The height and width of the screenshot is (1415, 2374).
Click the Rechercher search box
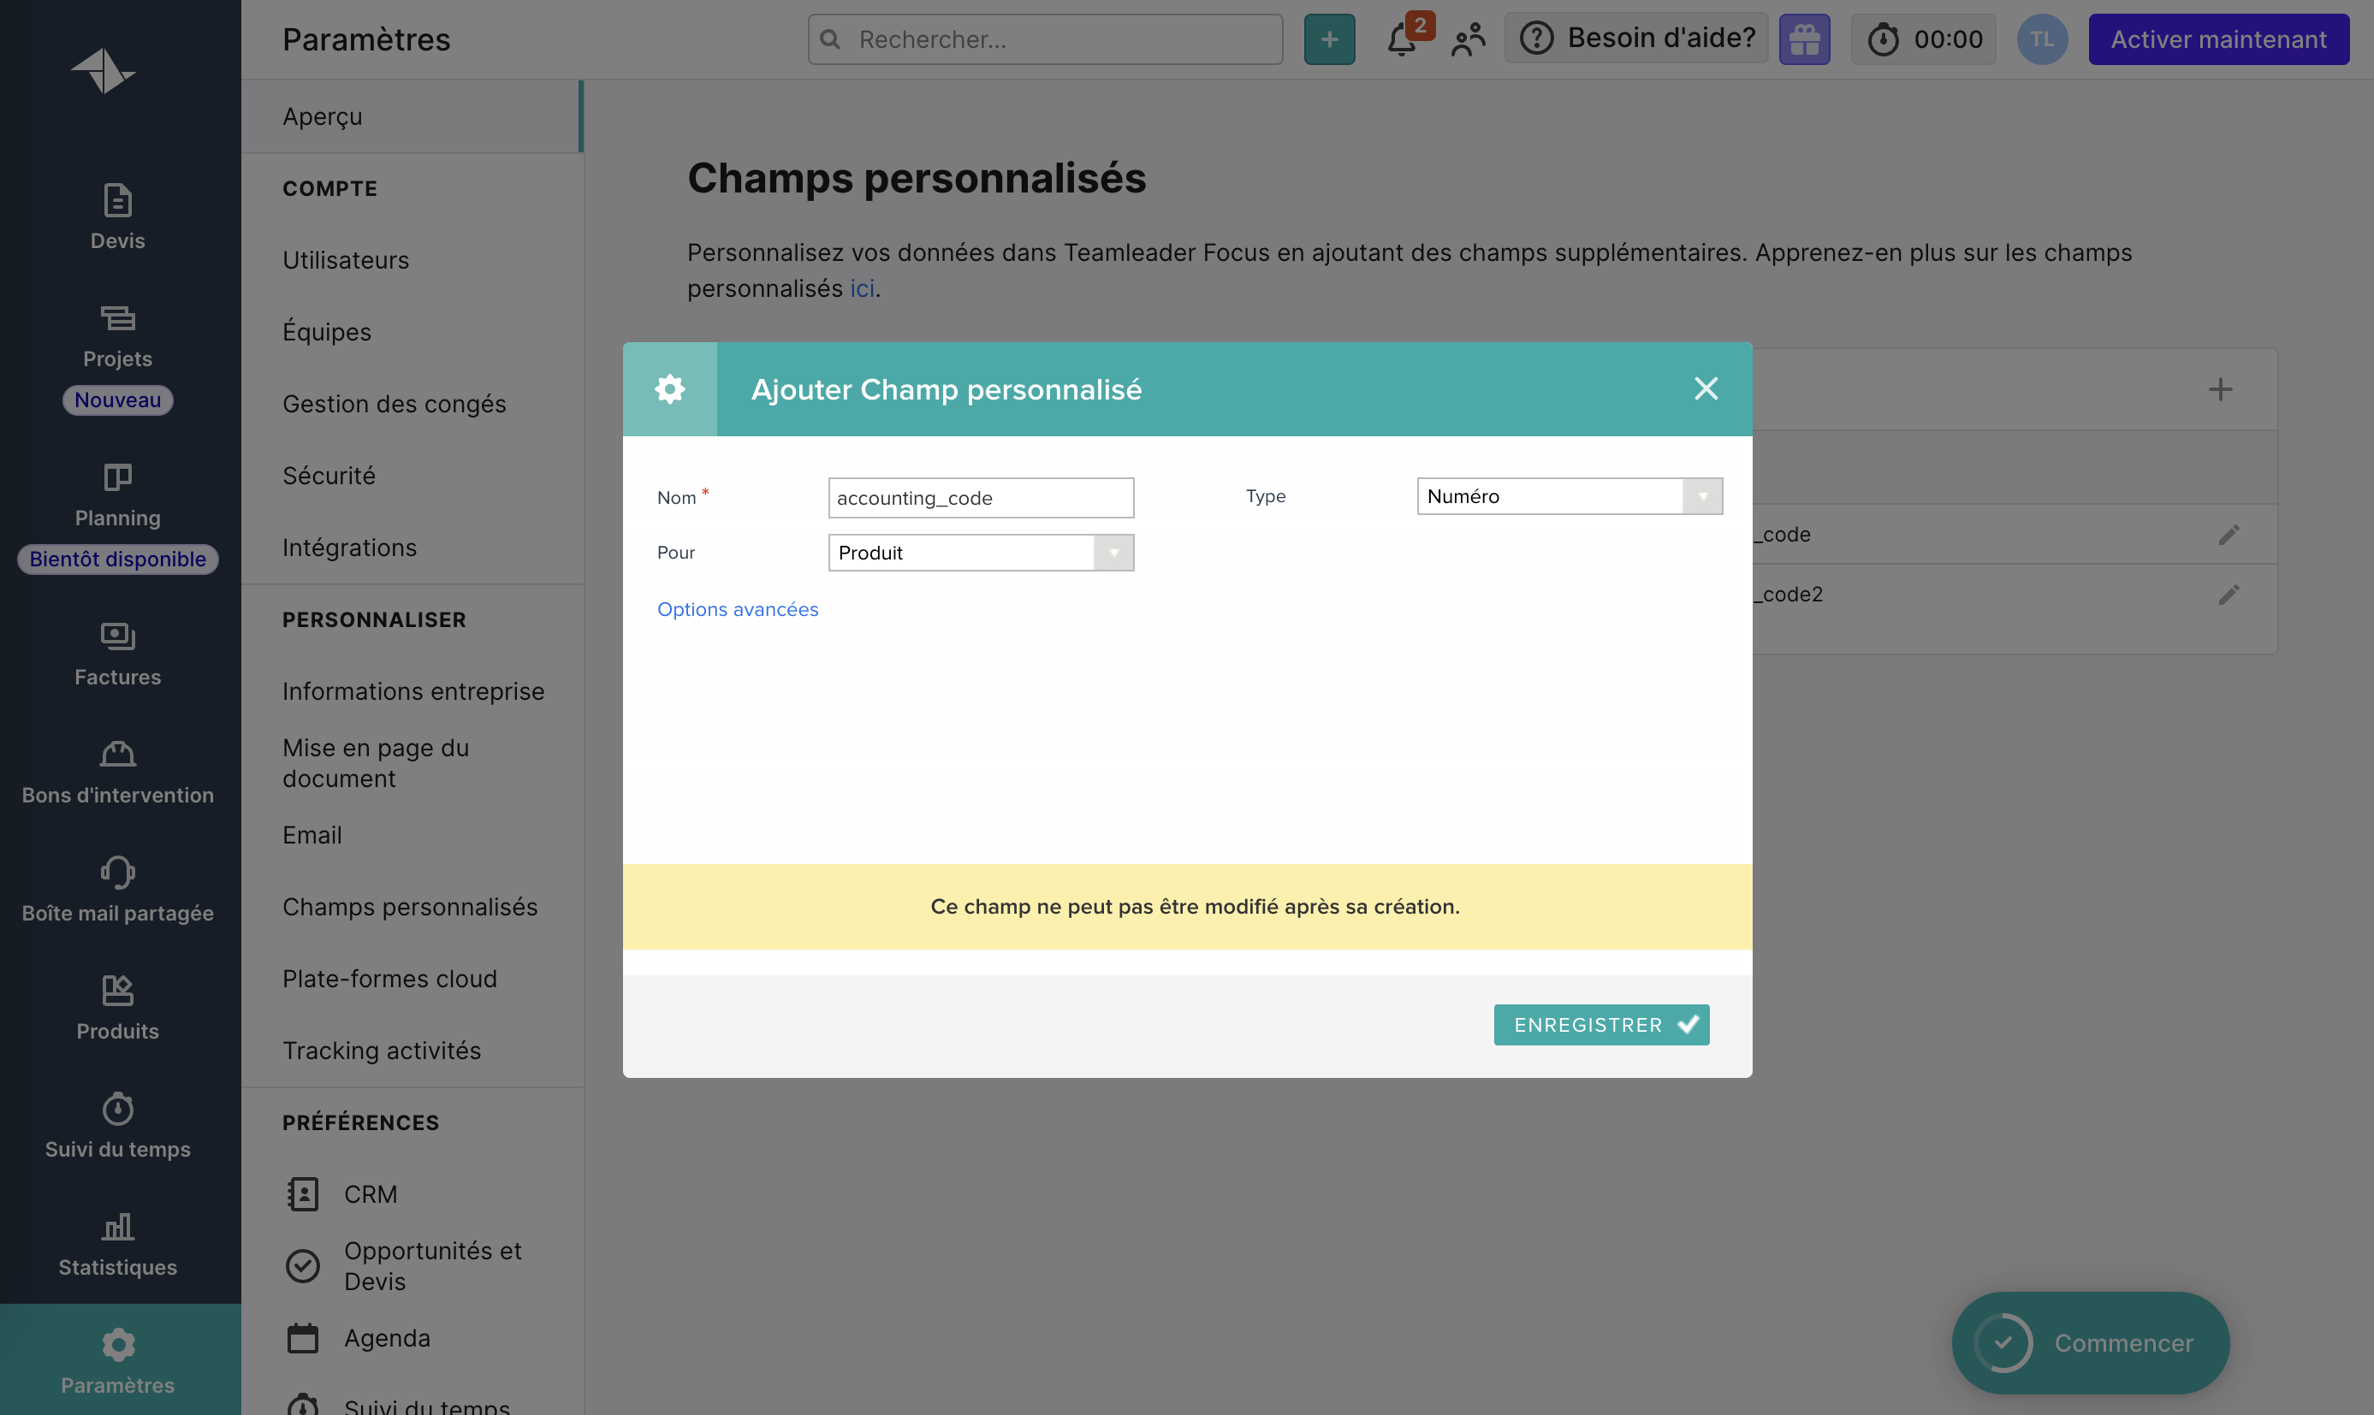pyautogui.click(x=1044, y=40)
